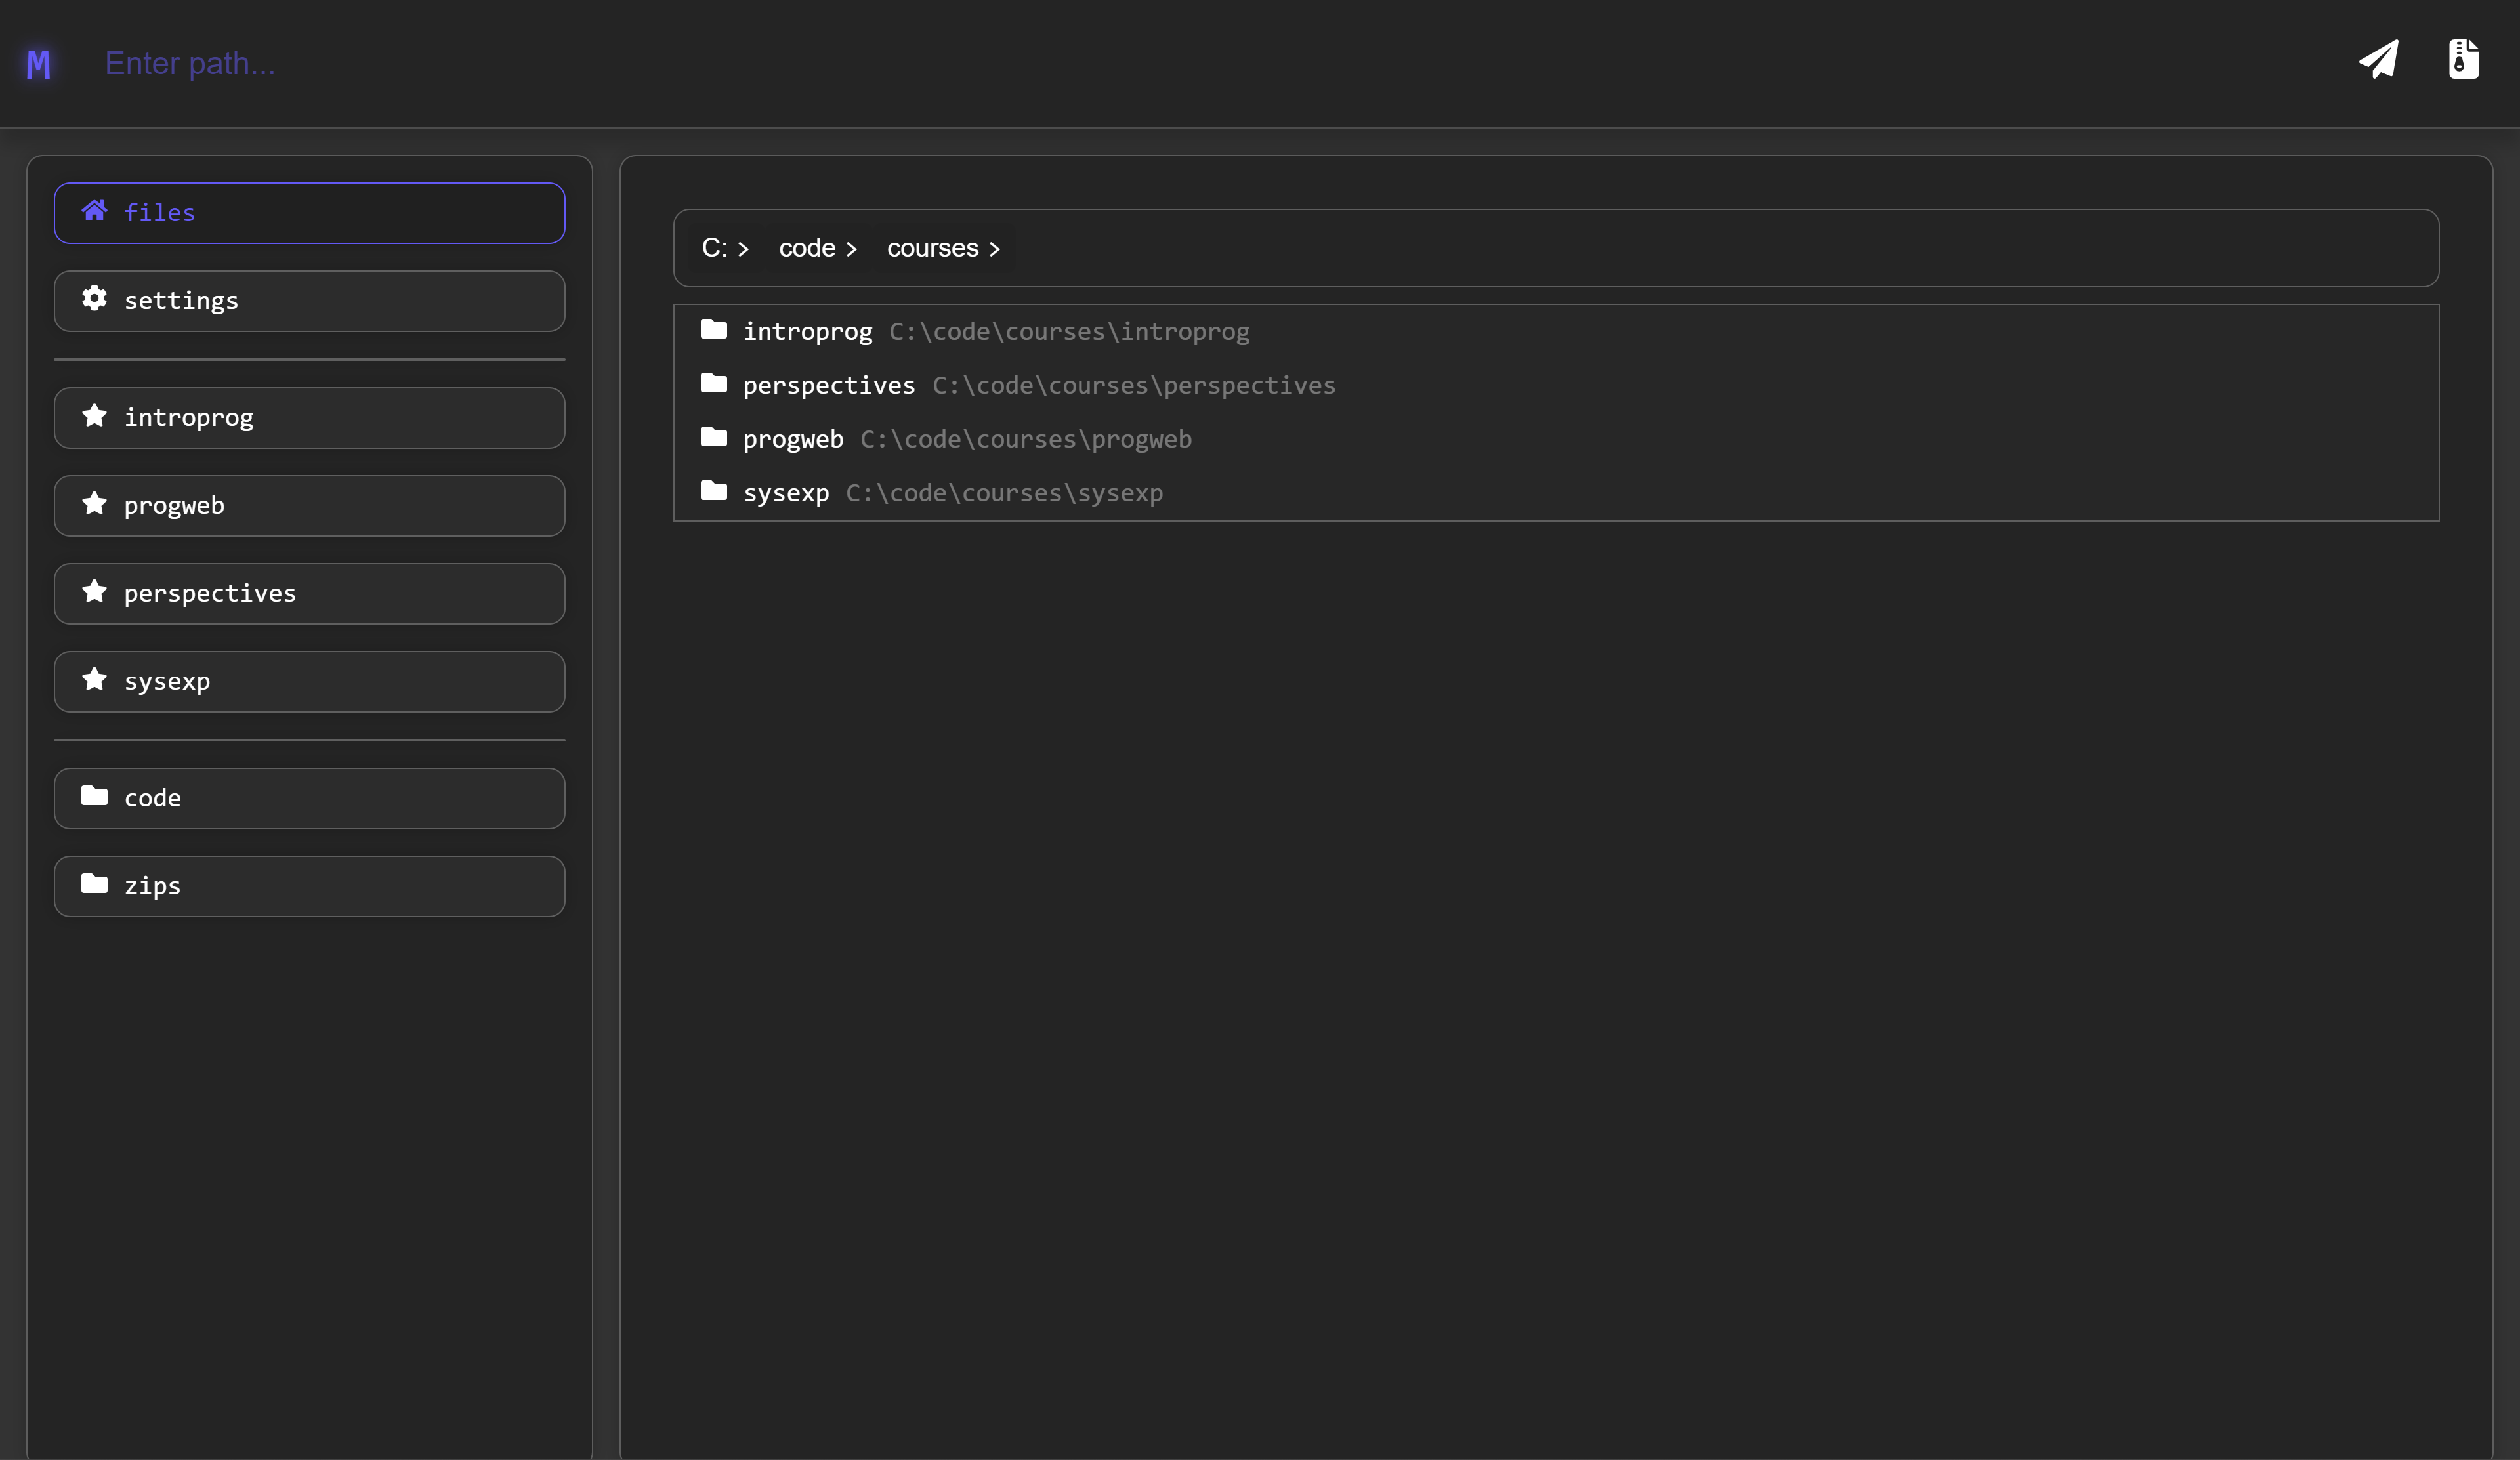This screenshot has height=1460, width=2520.
Task: Click the star icon beside sidebar perspectives
Action: (94, 591)
